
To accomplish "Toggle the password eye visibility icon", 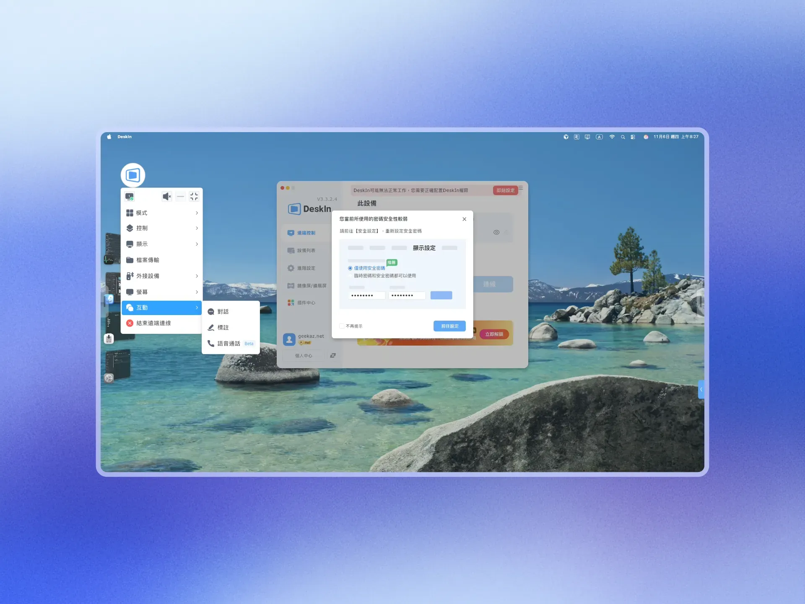I will coord(496,232).
